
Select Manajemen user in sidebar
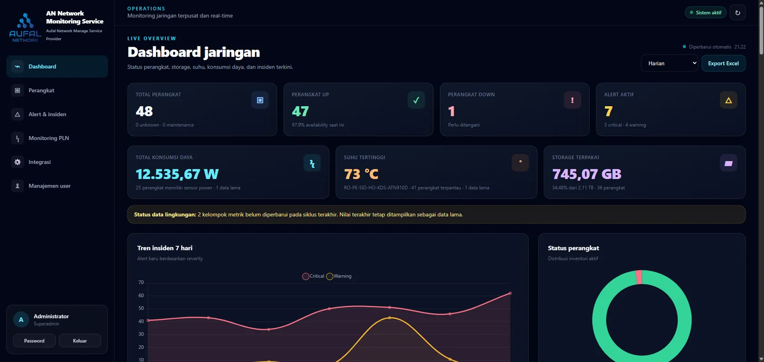coord(57,186)
